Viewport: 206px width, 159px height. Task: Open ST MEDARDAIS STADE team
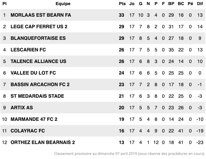pyautogui.click(x=37, y=96)
